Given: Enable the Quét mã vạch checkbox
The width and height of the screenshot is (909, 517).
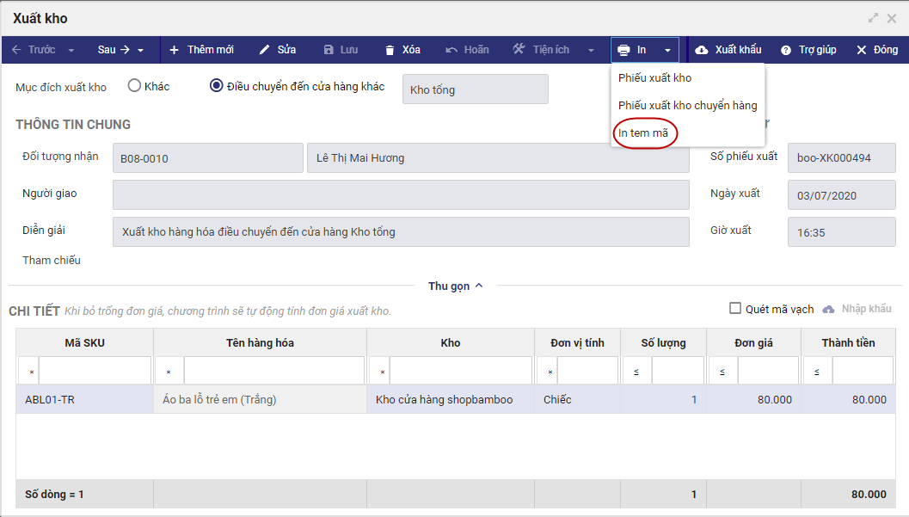Looking at the screenshot, I should [735, 308].
